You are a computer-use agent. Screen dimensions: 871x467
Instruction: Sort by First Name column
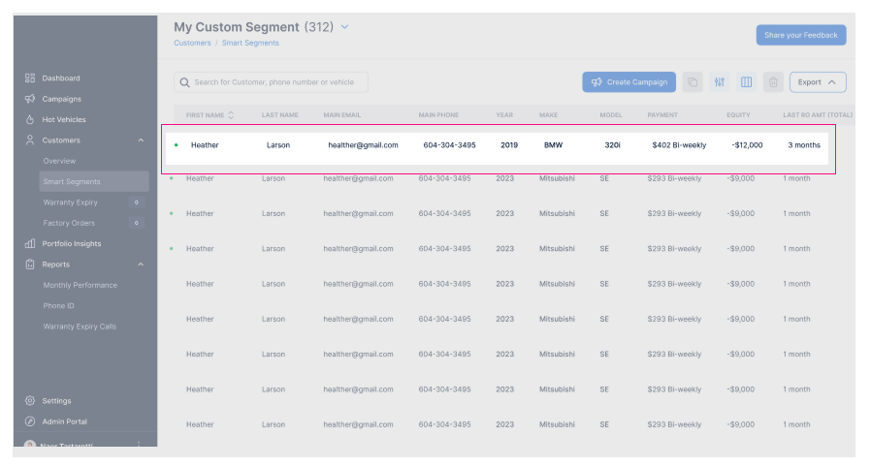pos(231,115)
